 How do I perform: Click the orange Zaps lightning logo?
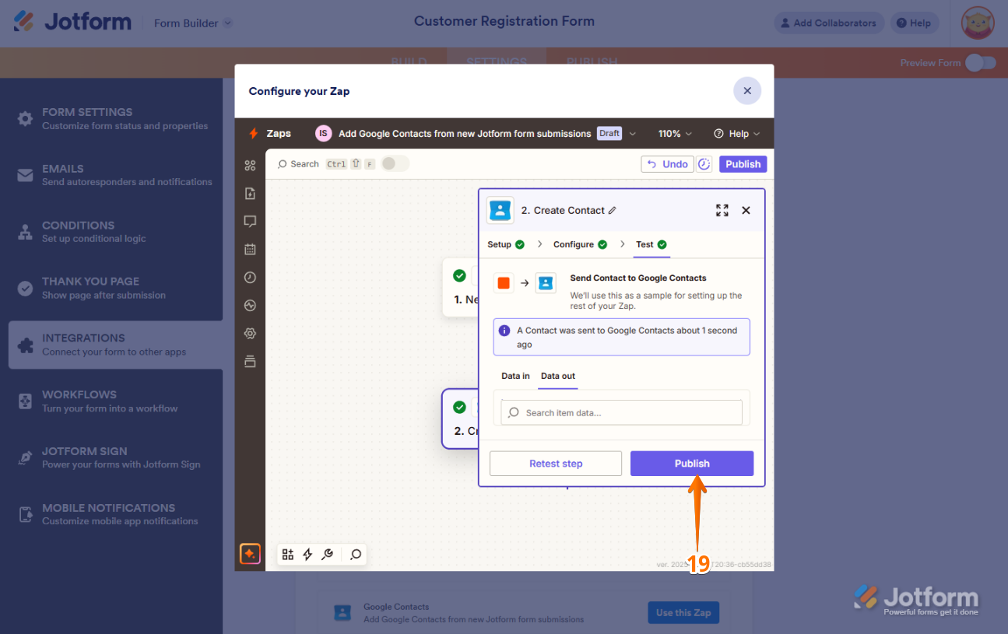click(x=253, y=133)
